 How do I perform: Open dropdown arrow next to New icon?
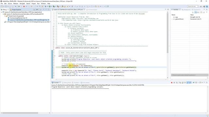[x=4, y=6]
